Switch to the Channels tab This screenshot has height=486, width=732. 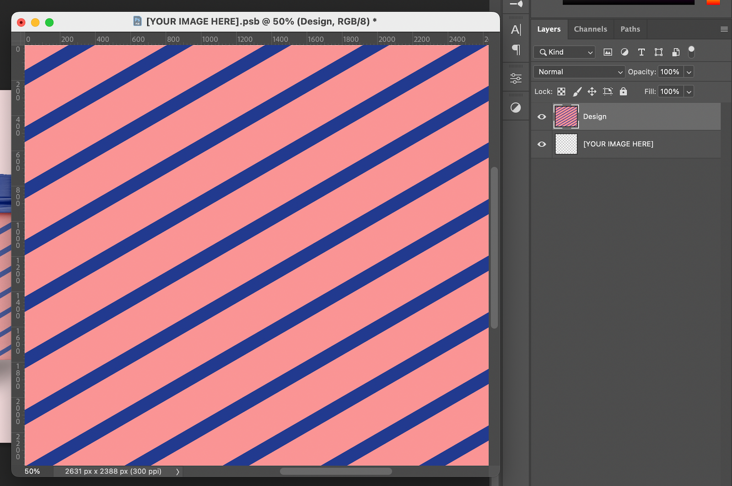tap(590, 29)
